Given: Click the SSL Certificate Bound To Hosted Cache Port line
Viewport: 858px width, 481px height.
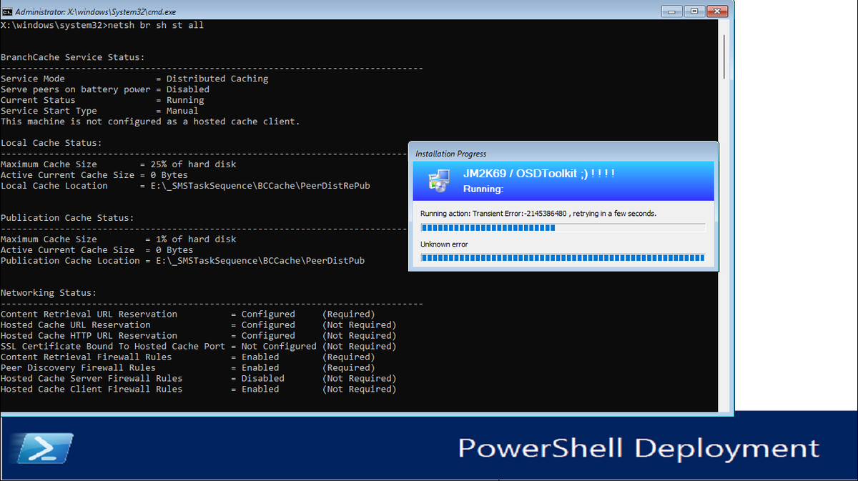Looking at the screenshot, I should (x=199, y=347).
